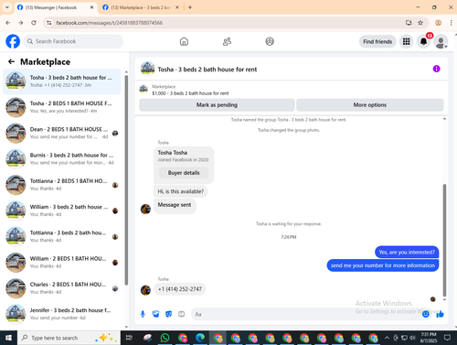Open the Facebook menu grid icon
Image resolution: width=457 pixels, height=345 pixels.
(406, 41)
